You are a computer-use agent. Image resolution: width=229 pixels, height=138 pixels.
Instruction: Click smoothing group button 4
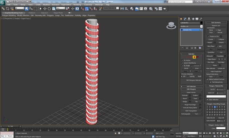[215, 107]
